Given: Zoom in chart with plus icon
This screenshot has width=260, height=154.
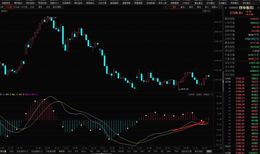Looking at the screenshot, I should point(165,7).
